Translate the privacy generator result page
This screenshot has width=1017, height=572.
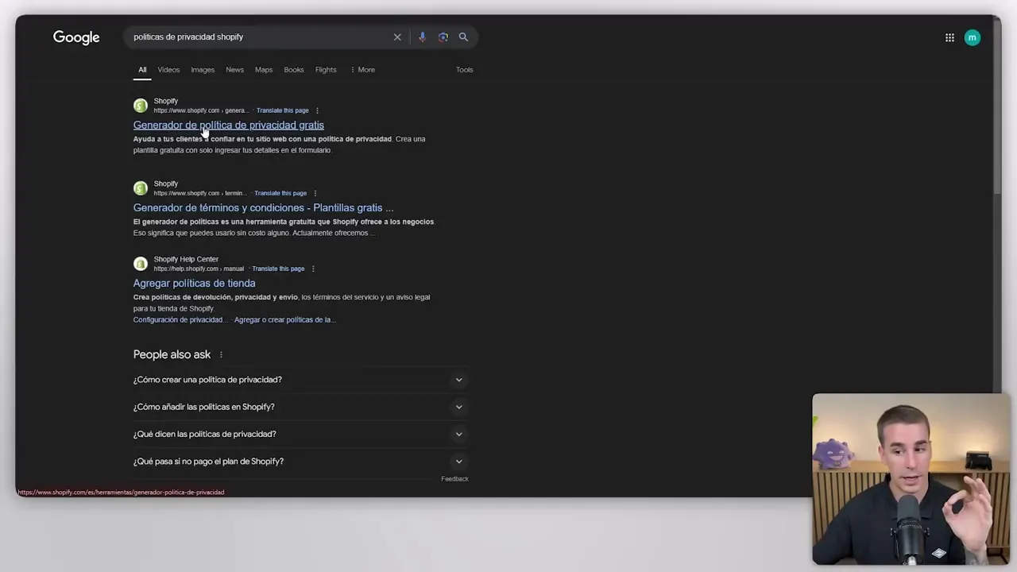pyautogui.click(x=282, y=110)
